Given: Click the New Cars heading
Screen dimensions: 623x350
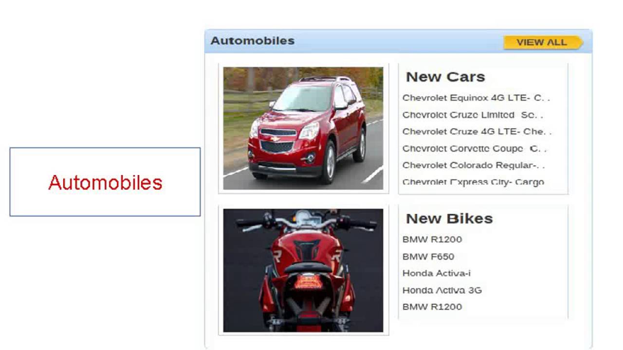Looking at the screenshot, I should tap(445, 77).
